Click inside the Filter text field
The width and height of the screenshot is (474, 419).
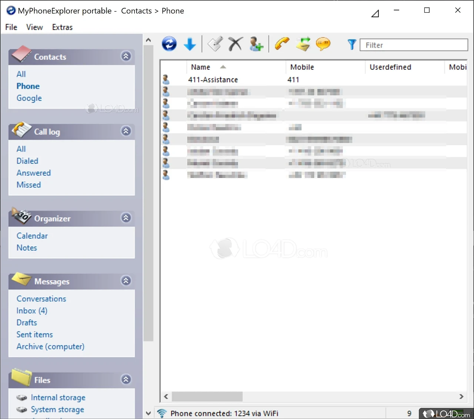pyautogui.click(x=413, y=44)
